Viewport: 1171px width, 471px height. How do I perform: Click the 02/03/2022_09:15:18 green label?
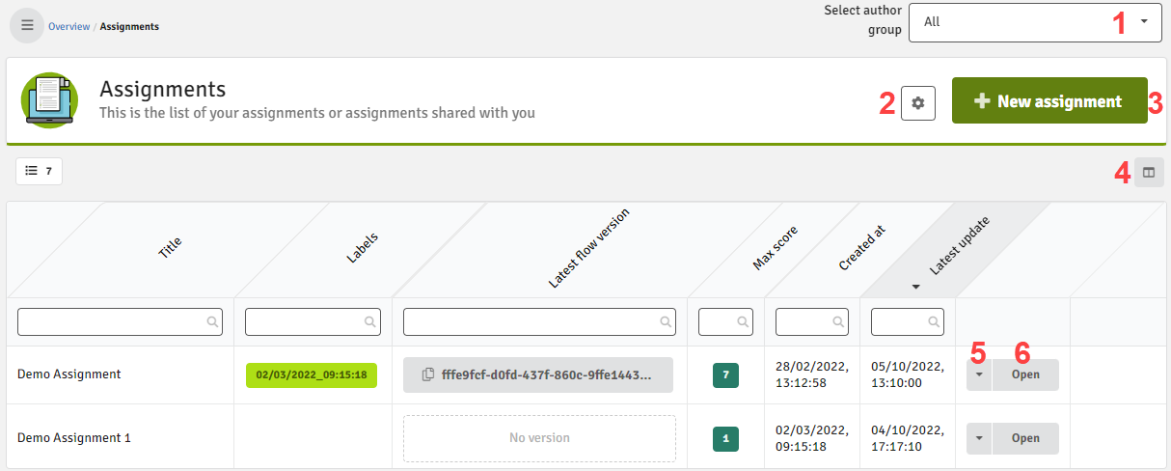[312, 374]
